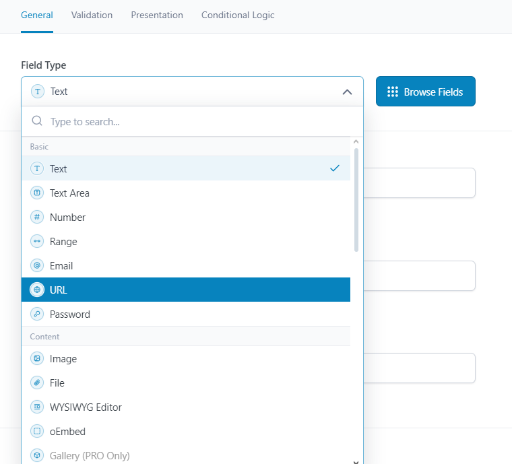Collapse the Field Type dropdown chevron
Screen dimensions: 512x464
(347, 92)
